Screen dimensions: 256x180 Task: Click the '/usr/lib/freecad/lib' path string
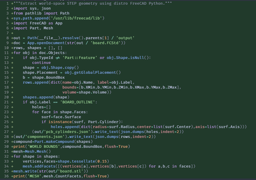[x=76, y=18]
